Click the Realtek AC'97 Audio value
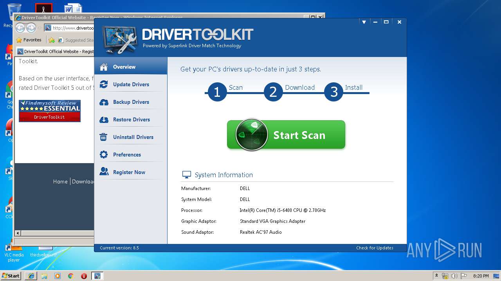 click(261, 232)
